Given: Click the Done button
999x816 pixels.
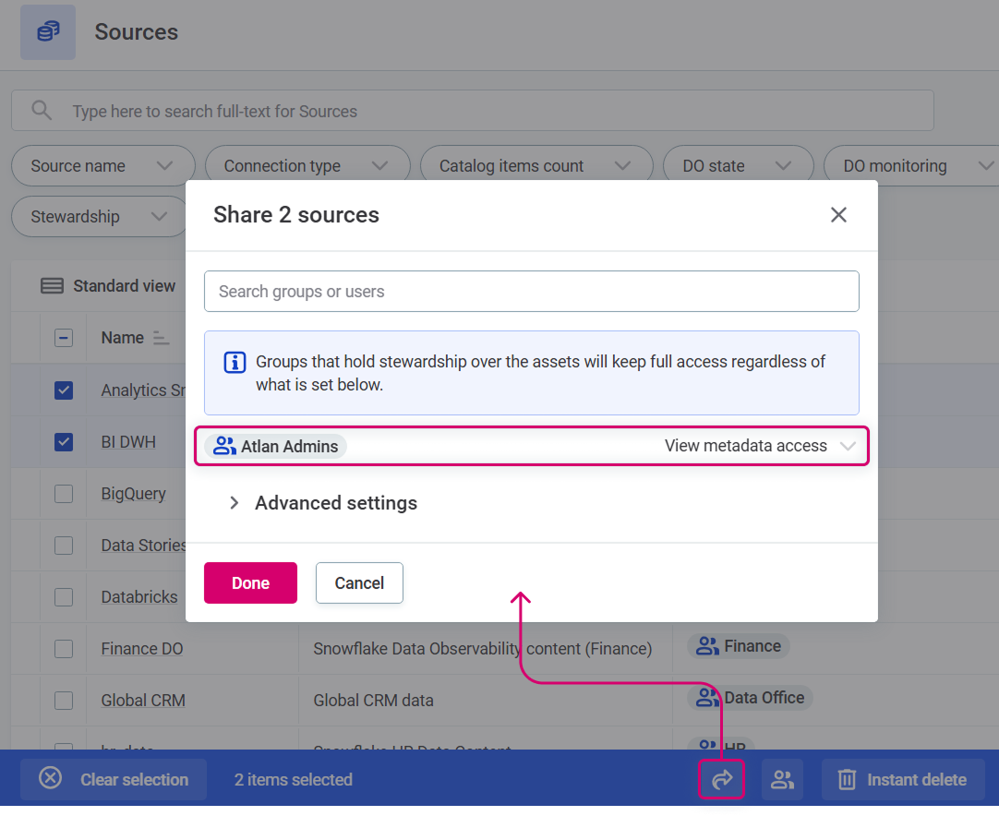Looking at the screenshot, I should (250, 582).
